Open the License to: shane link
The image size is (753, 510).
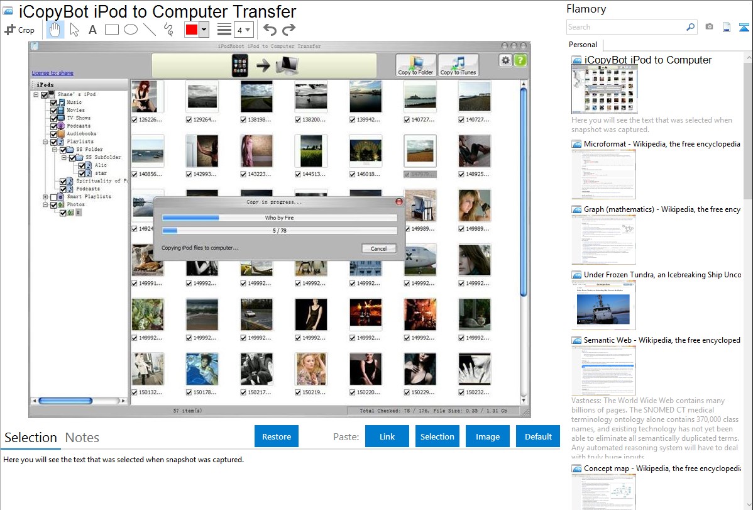(x=53, y=73)
